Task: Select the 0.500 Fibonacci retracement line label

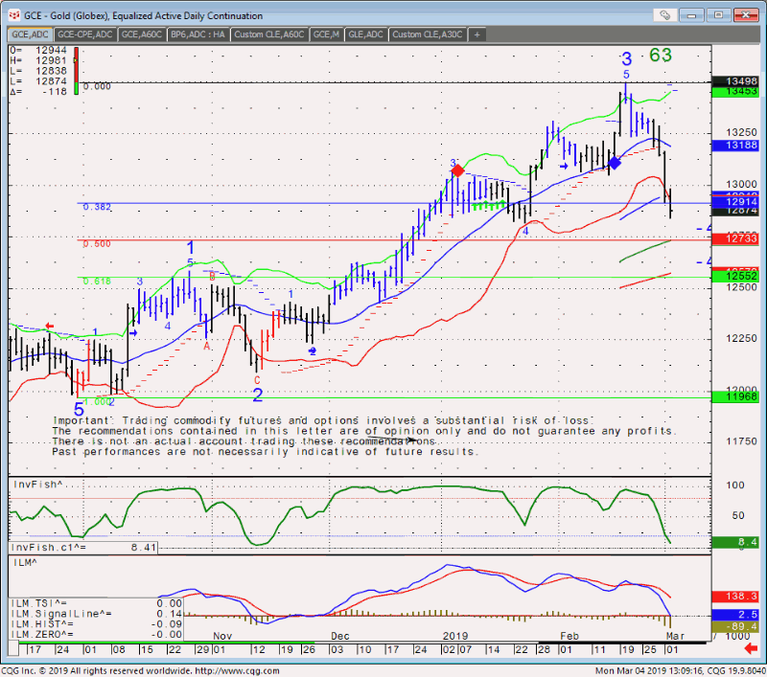Action: [96, 244]
